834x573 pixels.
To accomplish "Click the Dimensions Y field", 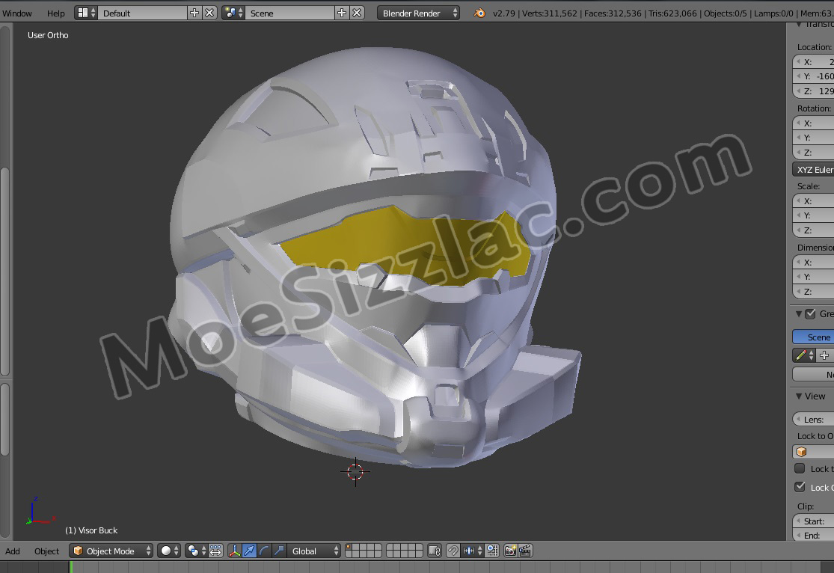I will (813, 277).
